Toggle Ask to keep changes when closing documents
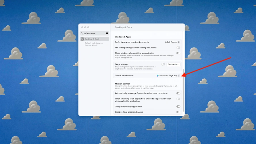 (178, 48)
